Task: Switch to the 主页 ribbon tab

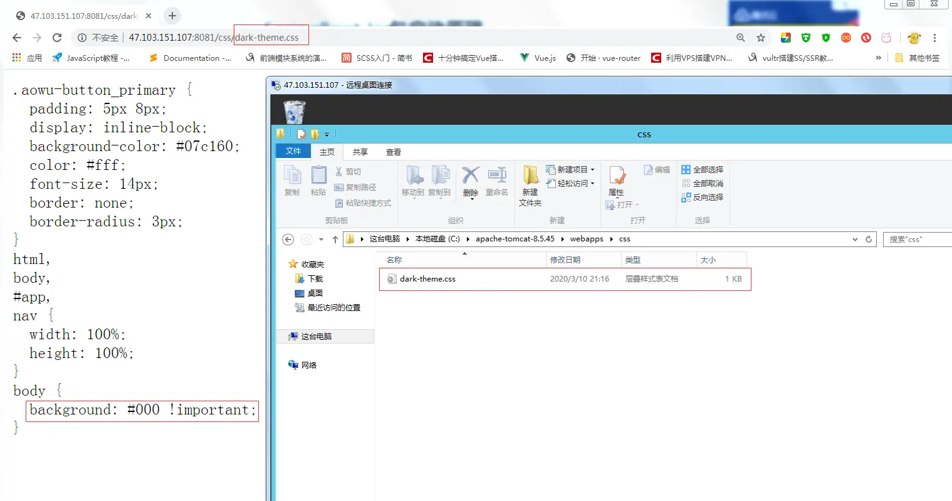Action: point(327,152)
